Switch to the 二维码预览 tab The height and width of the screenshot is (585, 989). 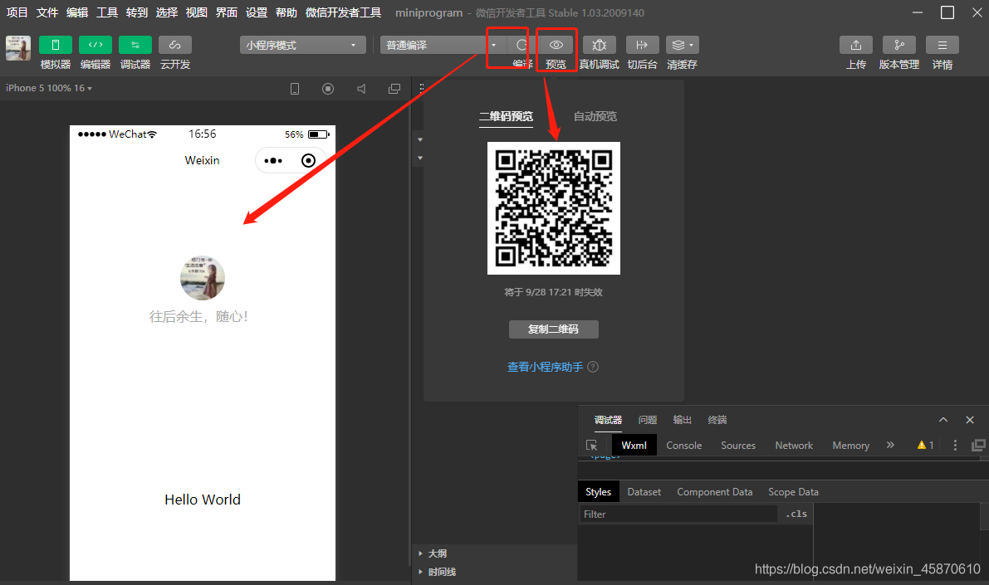point(506,117)
